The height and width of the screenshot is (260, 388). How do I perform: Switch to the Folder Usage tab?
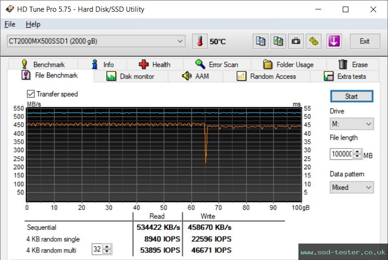tap(289, 64)
